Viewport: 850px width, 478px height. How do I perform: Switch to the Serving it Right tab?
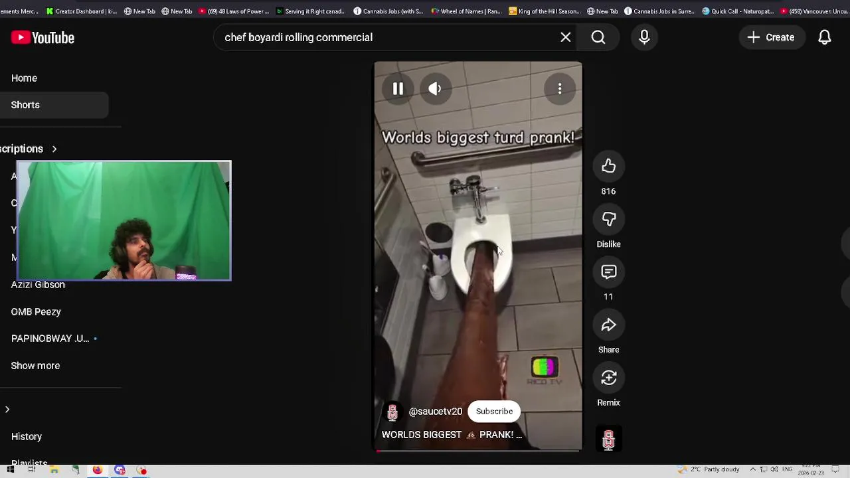[x=311, y=11]
